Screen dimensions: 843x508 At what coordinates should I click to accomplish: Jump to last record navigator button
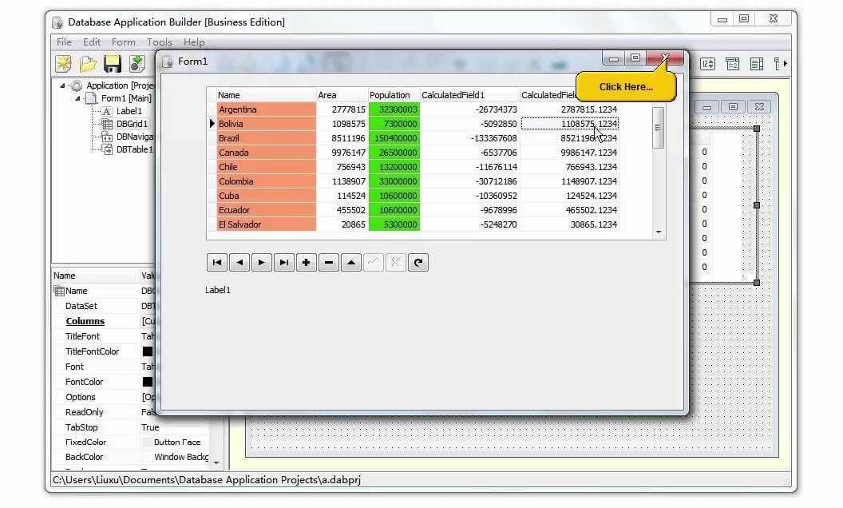point(284,263)
